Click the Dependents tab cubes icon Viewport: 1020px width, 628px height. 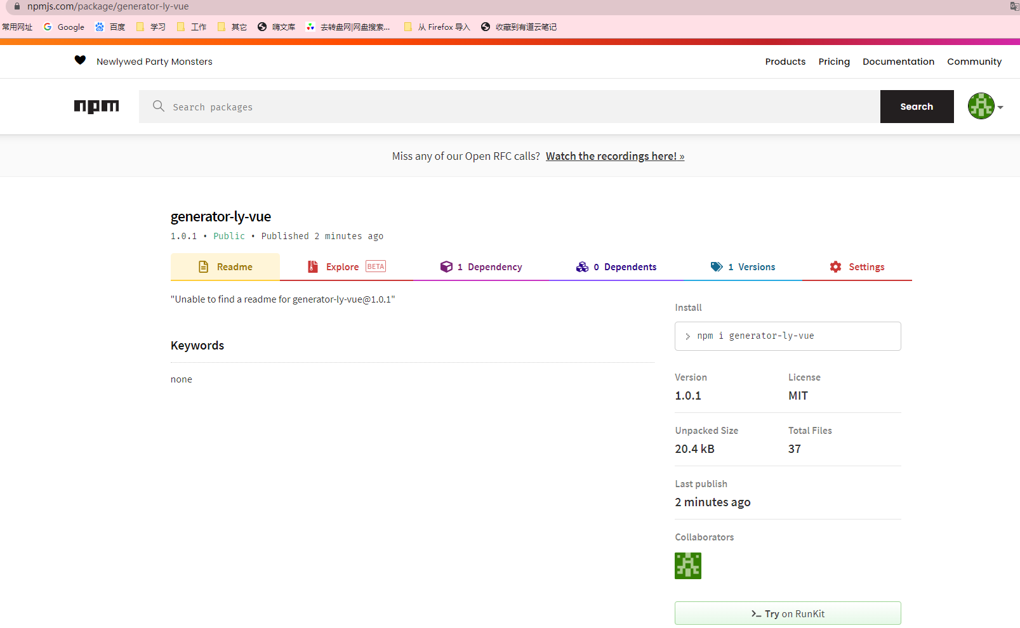point(582,267)
